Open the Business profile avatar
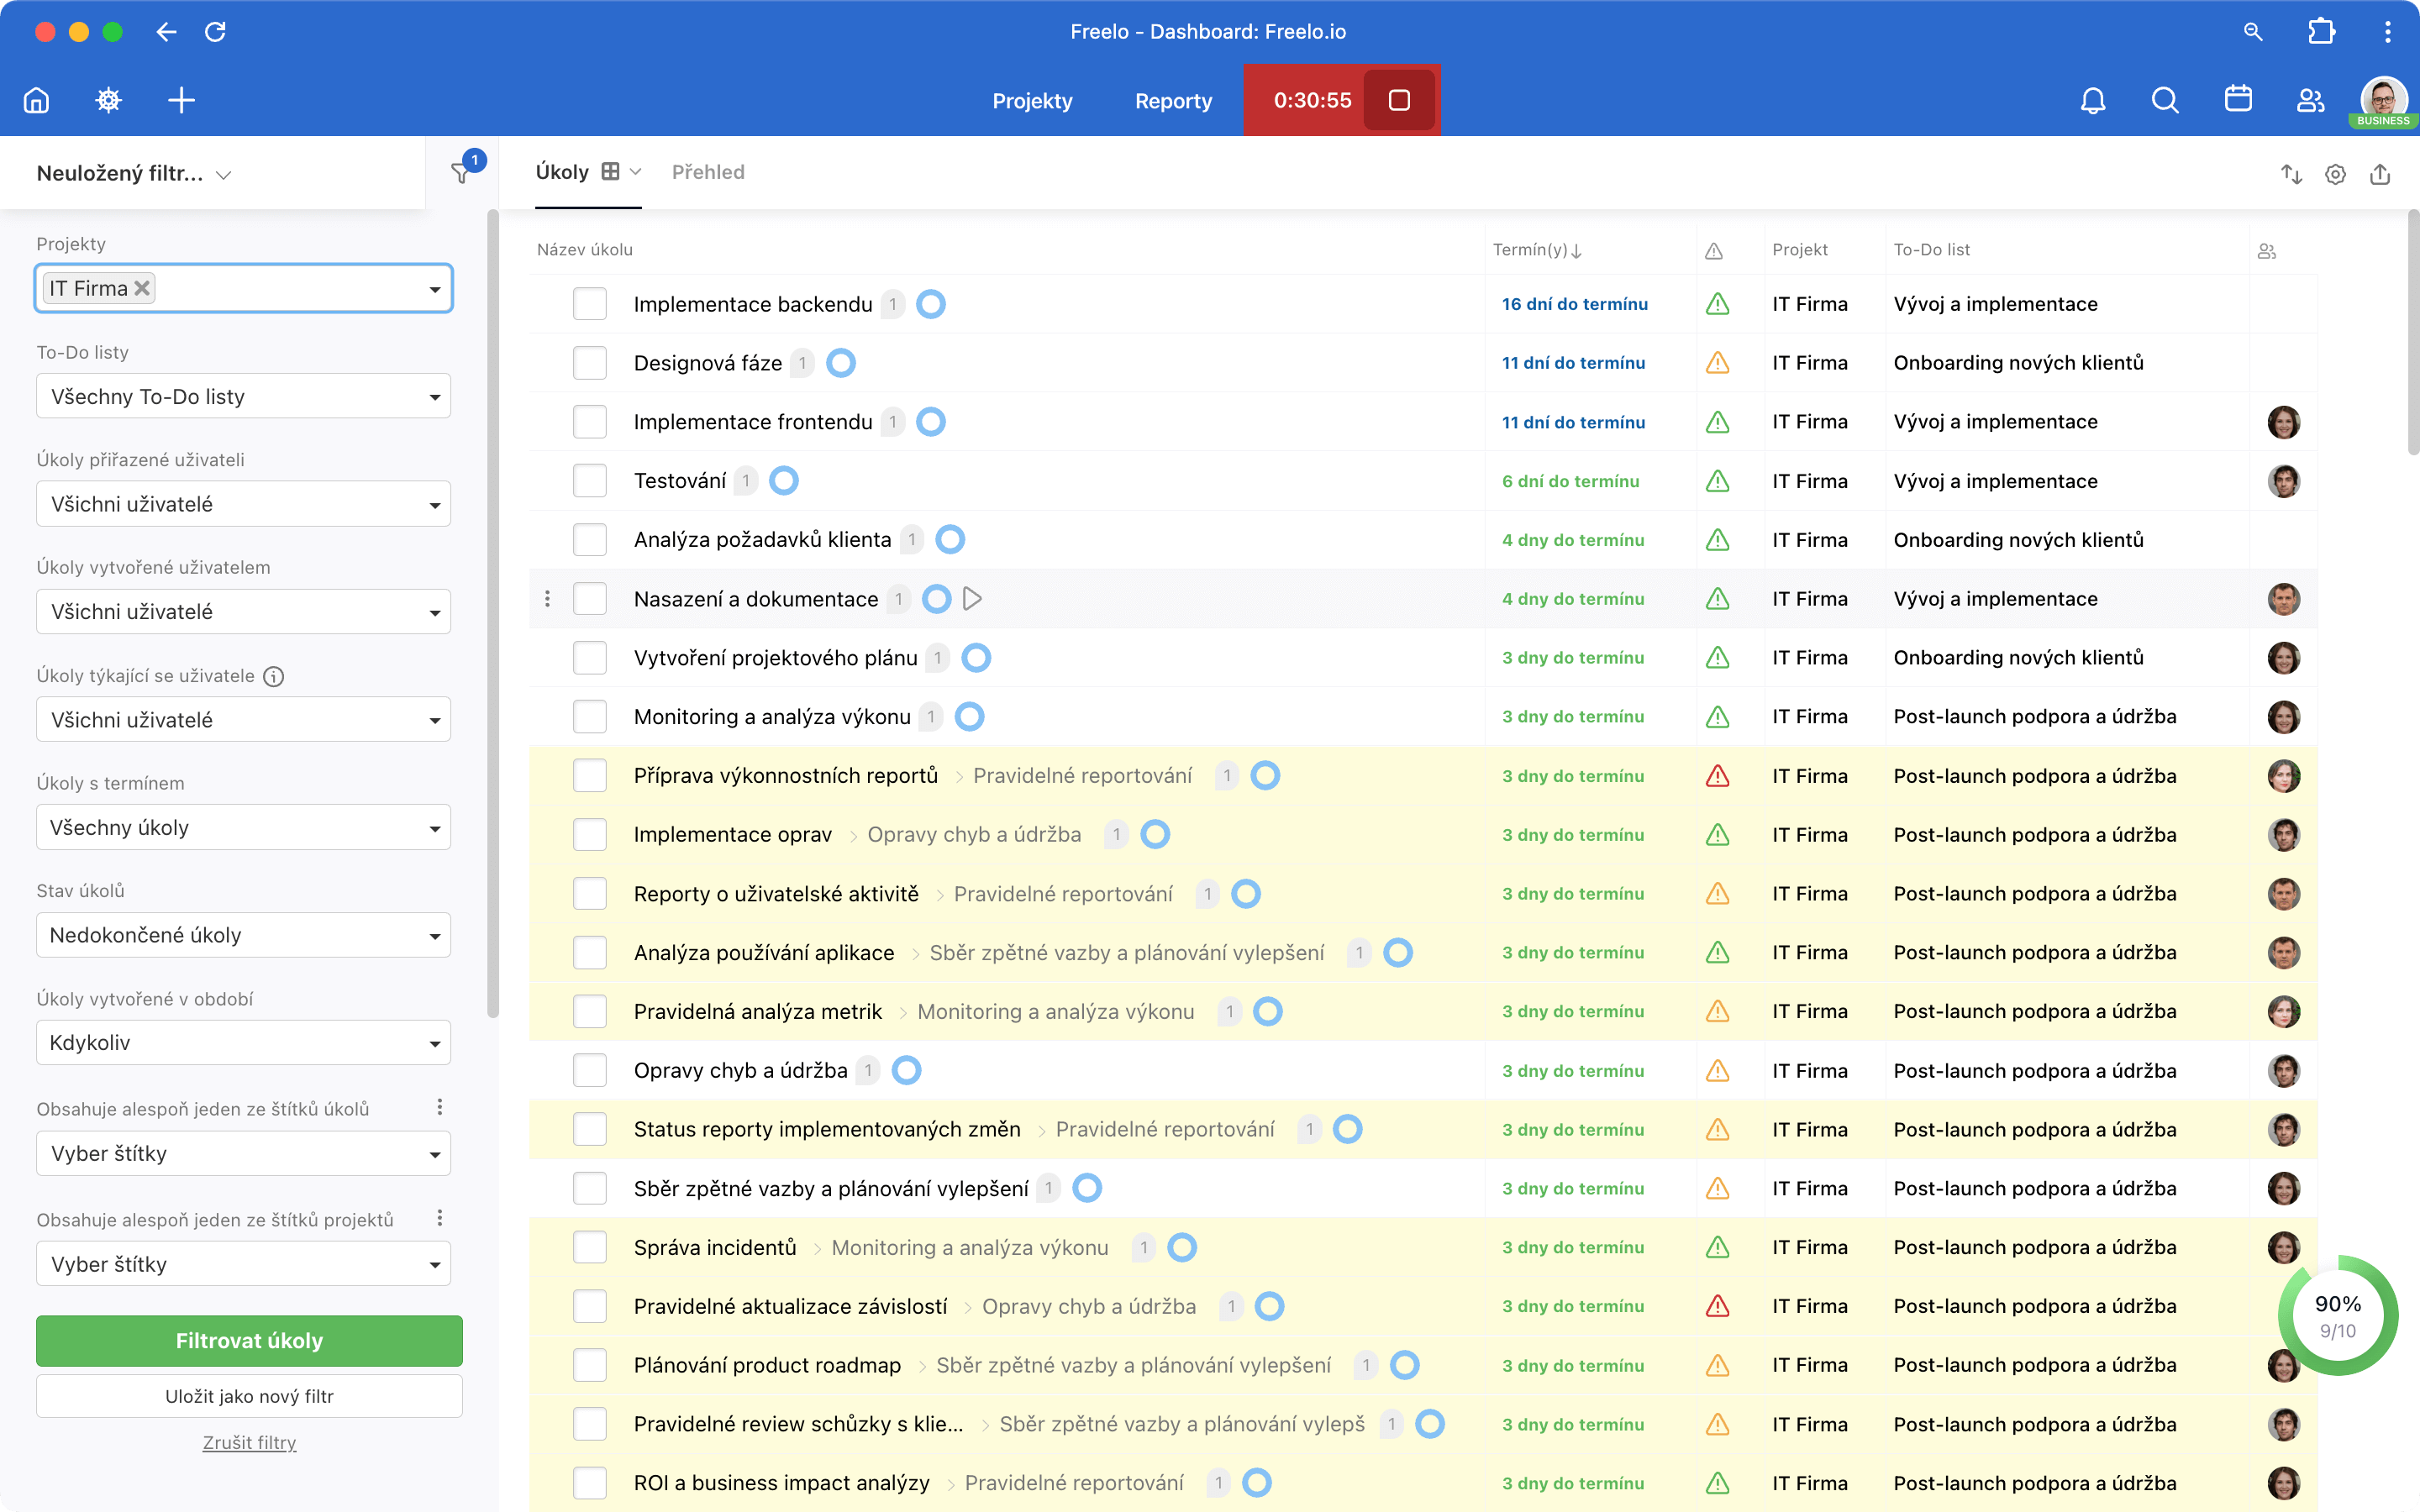The width and height of the screenshot is (2420, 1512). point(2383,100)
